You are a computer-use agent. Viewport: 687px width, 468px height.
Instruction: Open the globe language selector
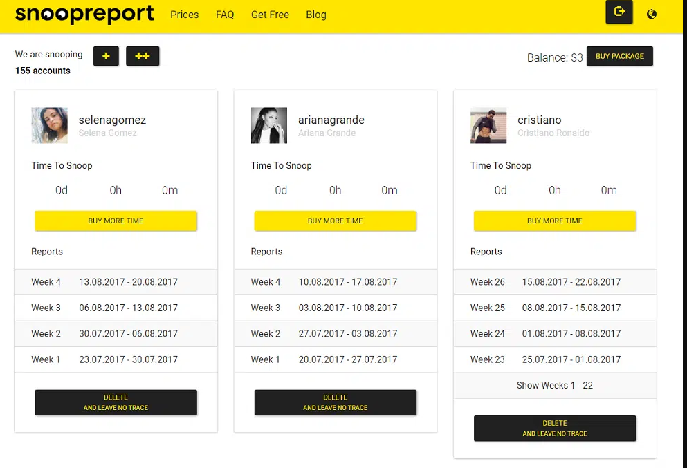pos(652,14)
